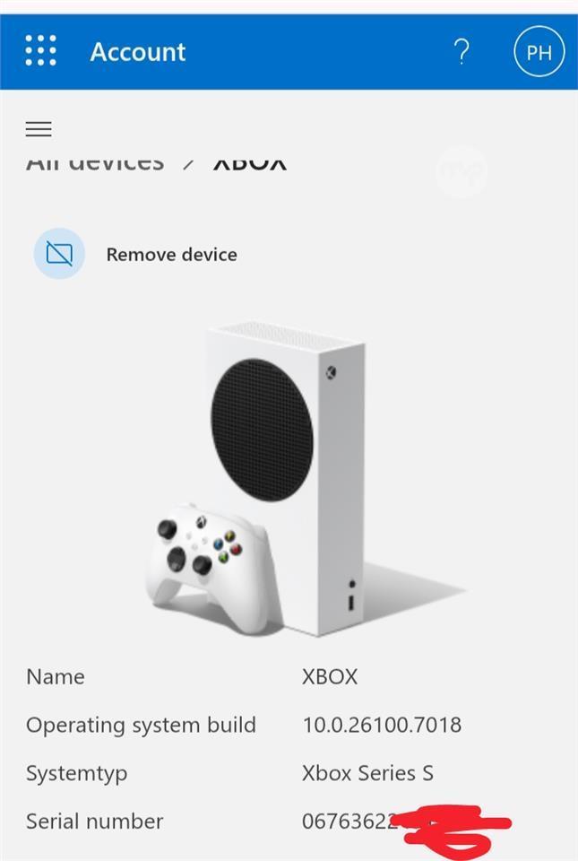This screenshot has width=578, height=861.
Task: Select the build number 10.0.26100.7018
Action: click(382, 725)
